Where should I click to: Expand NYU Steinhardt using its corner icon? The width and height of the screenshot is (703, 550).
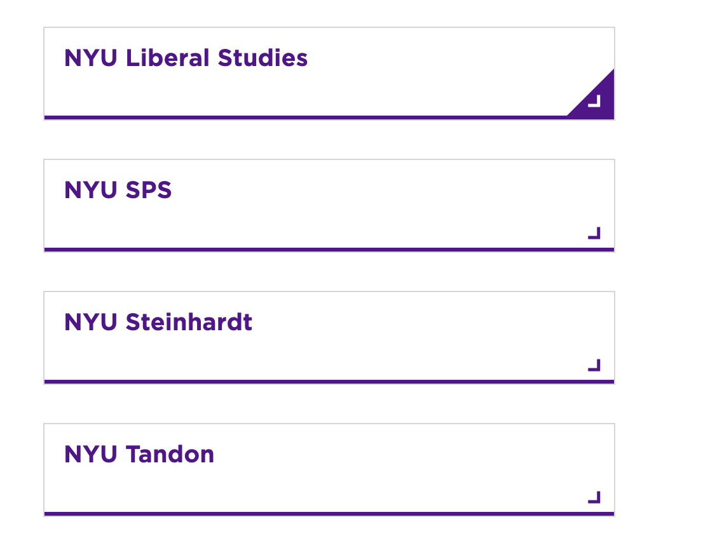click(594, 365)
